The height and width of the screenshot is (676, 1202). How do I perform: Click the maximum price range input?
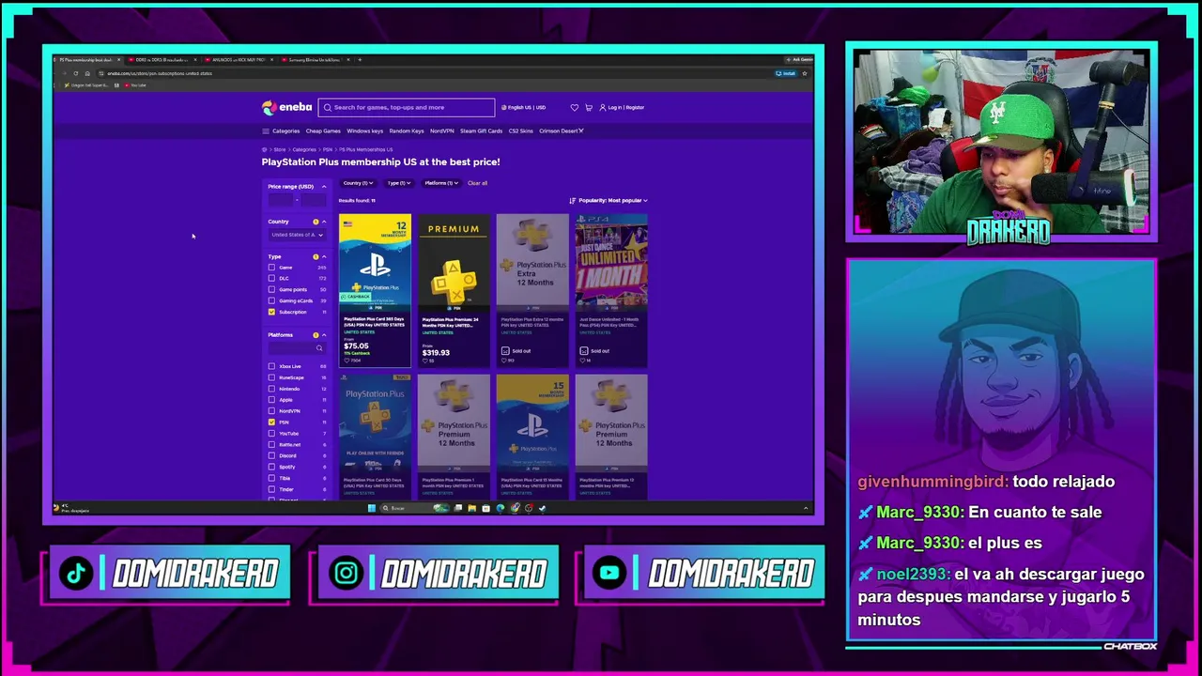click(314, 199)
